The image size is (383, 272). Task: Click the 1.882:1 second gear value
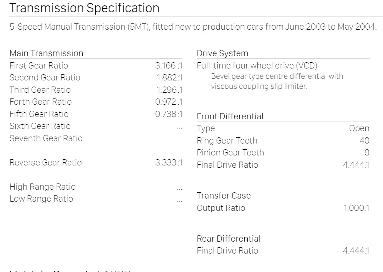pos(169,77)
